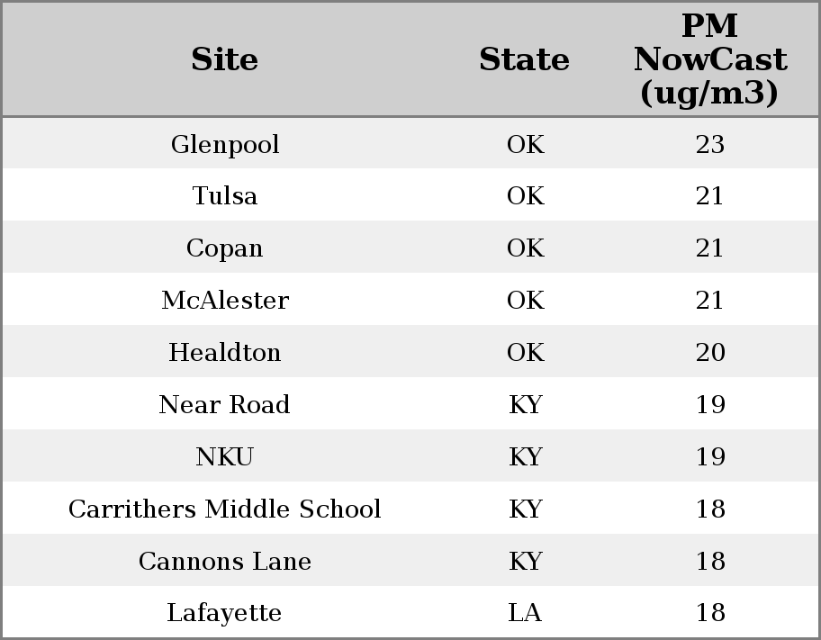Viewport: 821px width, 640px height.
Task: Click the Cannons Lane site name
Action: (224, 562)
